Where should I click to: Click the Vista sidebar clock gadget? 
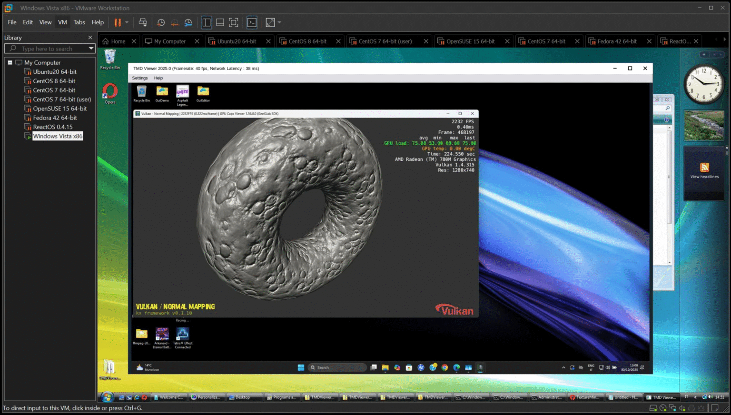[704, 85]
